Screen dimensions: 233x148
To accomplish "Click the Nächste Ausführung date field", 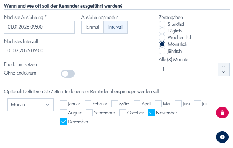I will point(39,27).
